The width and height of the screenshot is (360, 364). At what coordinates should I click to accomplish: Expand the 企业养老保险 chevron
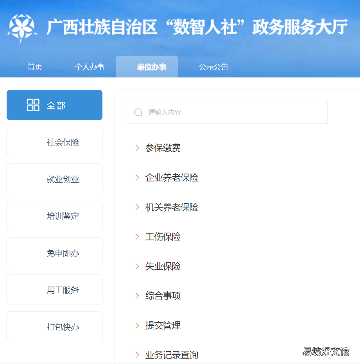[x=137, y=178]
